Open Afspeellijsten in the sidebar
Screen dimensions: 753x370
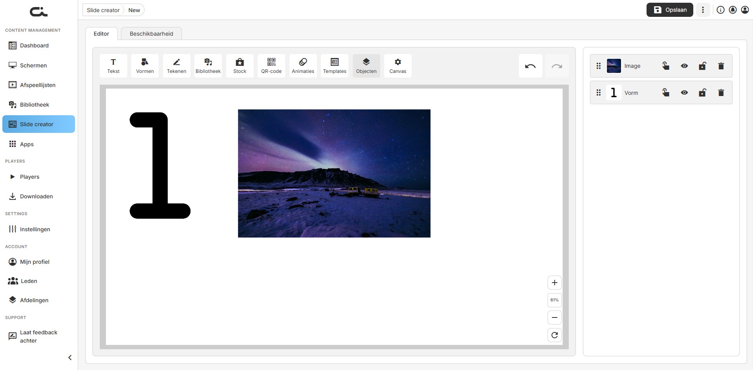[38, 85]
